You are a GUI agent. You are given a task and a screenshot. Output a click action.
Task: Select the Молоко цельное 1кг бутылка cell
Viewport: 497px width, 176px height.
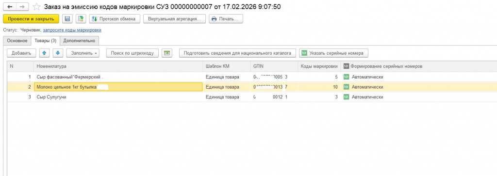pos(118,87)
